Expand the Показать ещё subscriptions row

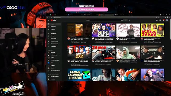click(x=54, y=71)
